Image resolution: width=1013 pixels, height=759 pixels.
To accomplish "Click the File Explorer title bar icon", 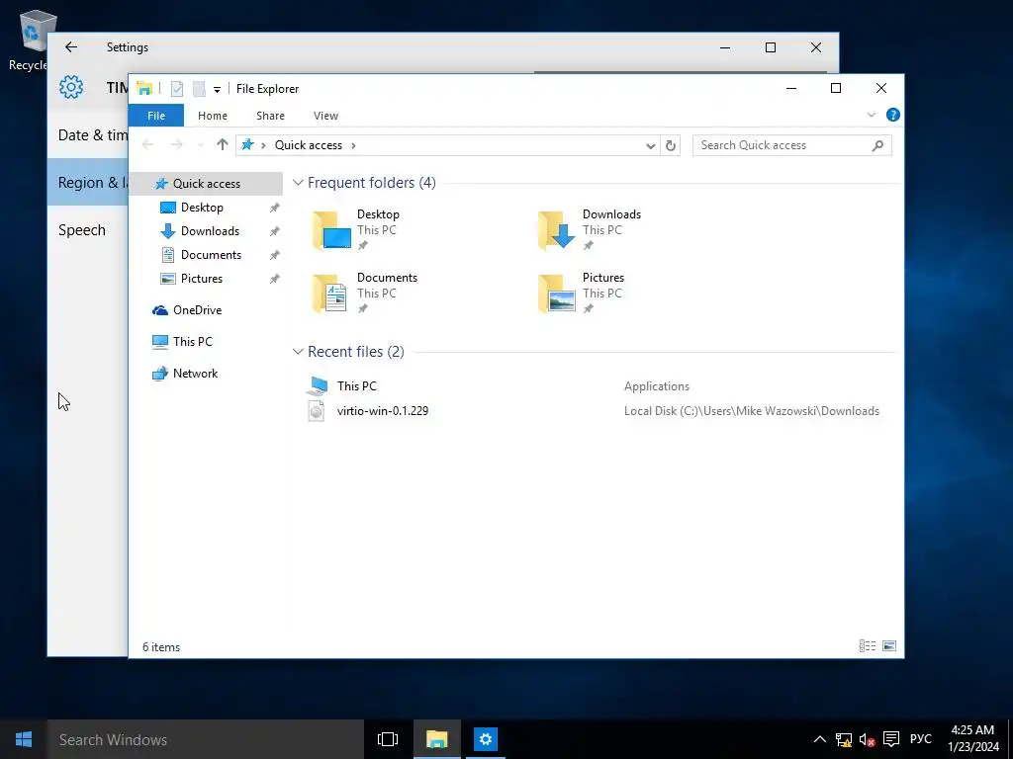I will click(x=144, y=88).
